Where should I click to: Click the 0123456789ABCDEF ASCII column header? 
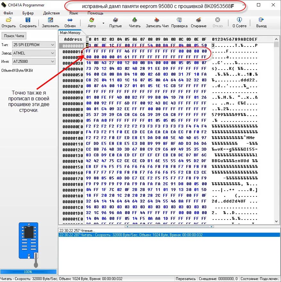click(234, 39)
